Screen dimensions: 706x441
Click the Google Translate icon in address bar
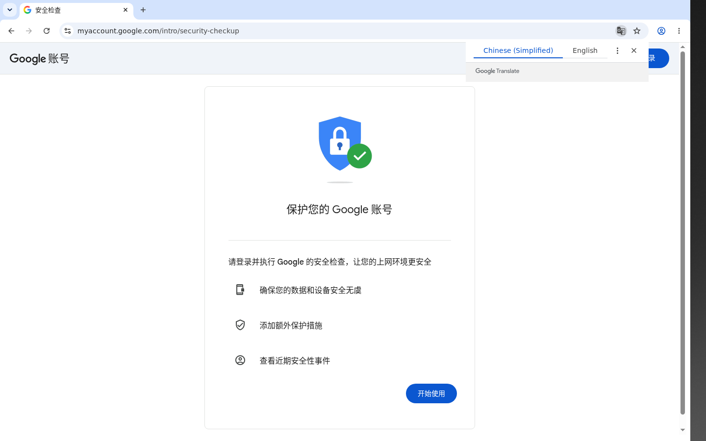(621, 31)
